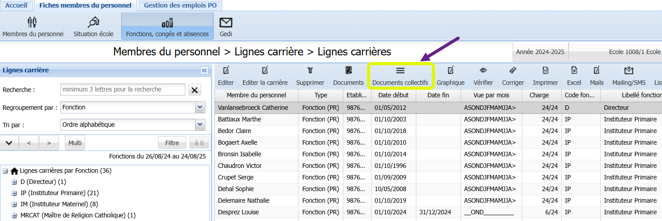The height and width of the screenshot is (221, 662).
Task: Switch to the Gestion des emplois PO tab
Action: (180, 5)
